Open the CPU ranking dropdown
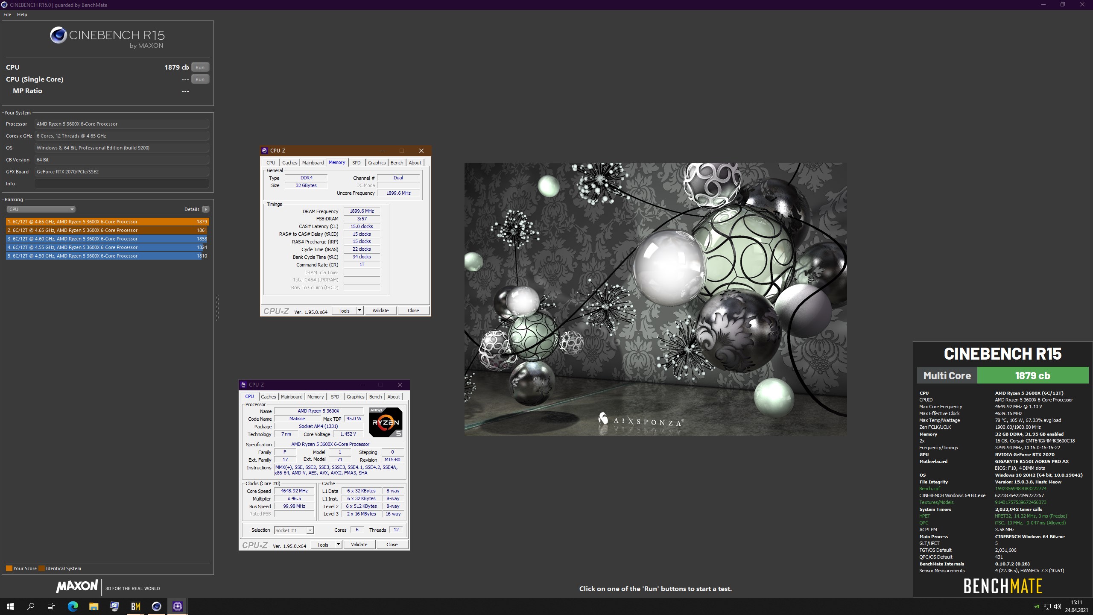 [41, 209]
